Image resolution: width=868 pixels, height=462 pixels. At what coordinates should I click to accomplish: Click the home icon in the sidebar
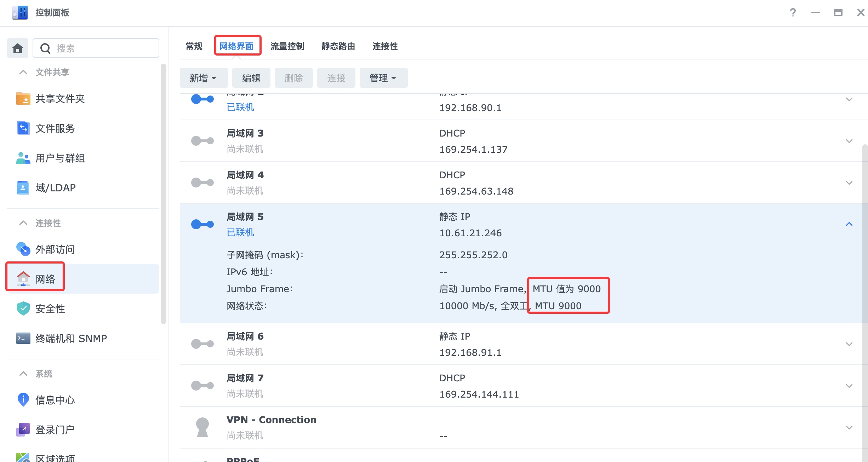pyautogui.click(x=18, y=48)
